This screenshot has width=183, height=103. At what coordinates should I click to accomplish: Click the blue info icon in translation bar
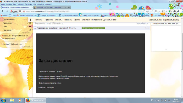tap(35, 28)
